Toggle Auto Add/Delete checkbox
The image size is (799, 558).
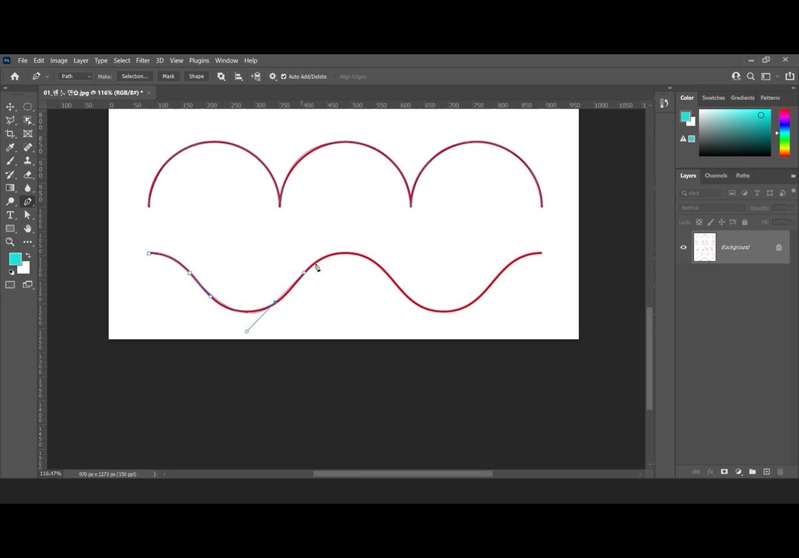(283, 77)
